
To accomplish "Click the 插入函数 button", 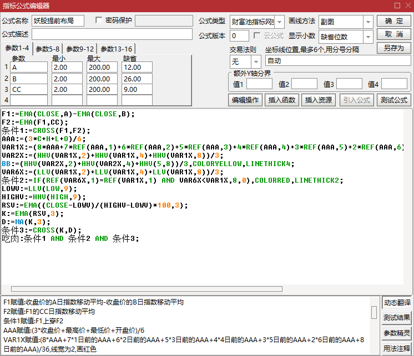I will 281,100.
